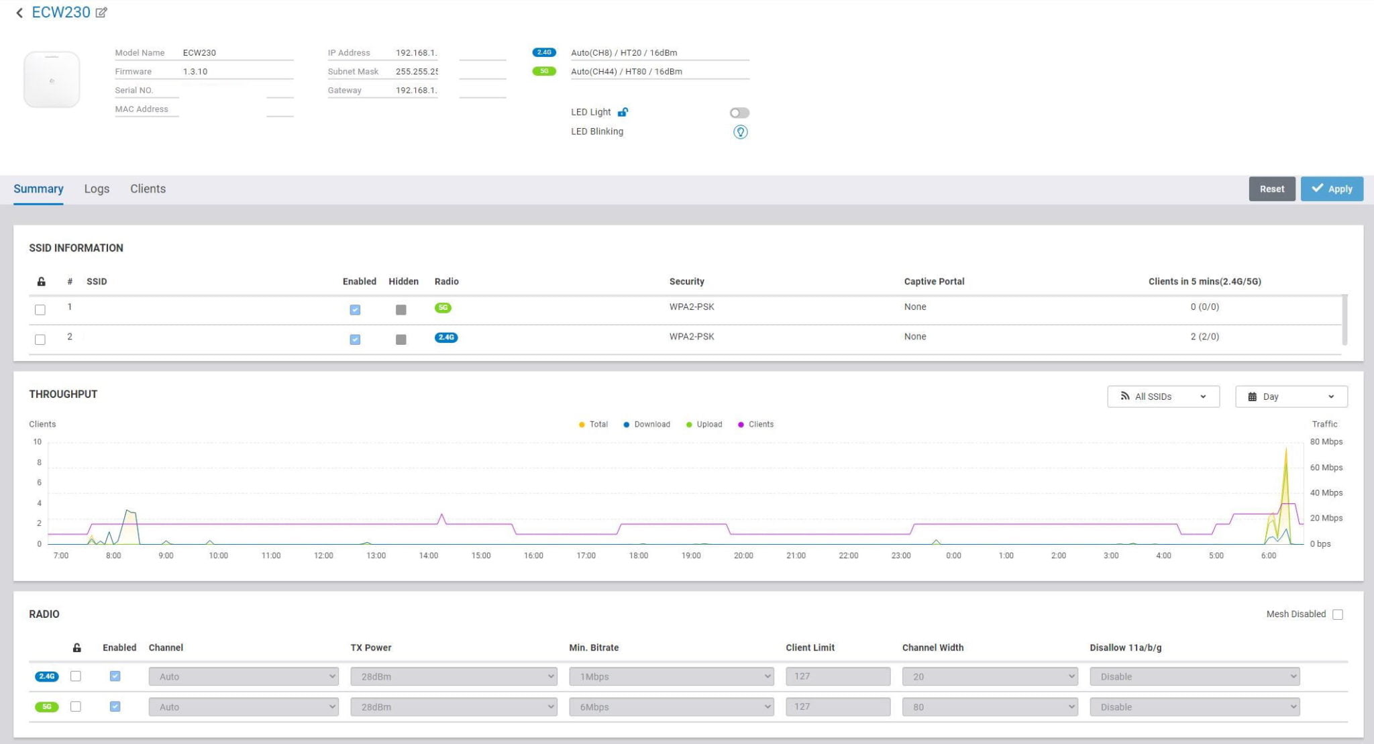1374x744 pixels.
Task: Open Disallow 11a/b/g dropdown for 2.4G
Action: (x=1194, y=676)
